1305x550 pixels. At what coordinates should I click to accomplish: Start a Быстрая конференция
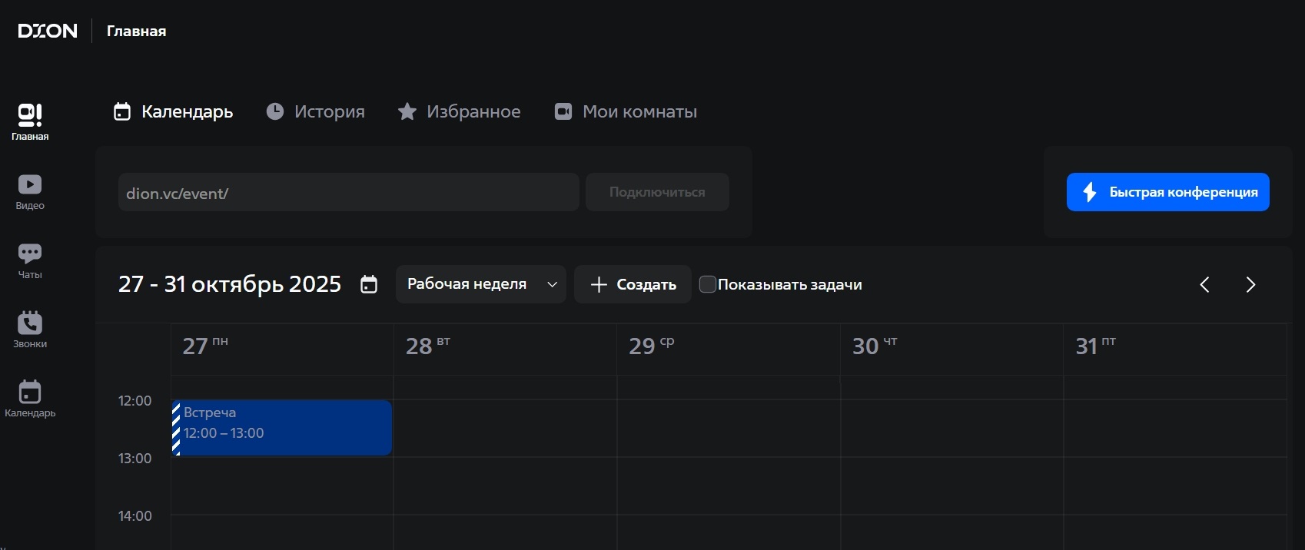coord(1167,192)
